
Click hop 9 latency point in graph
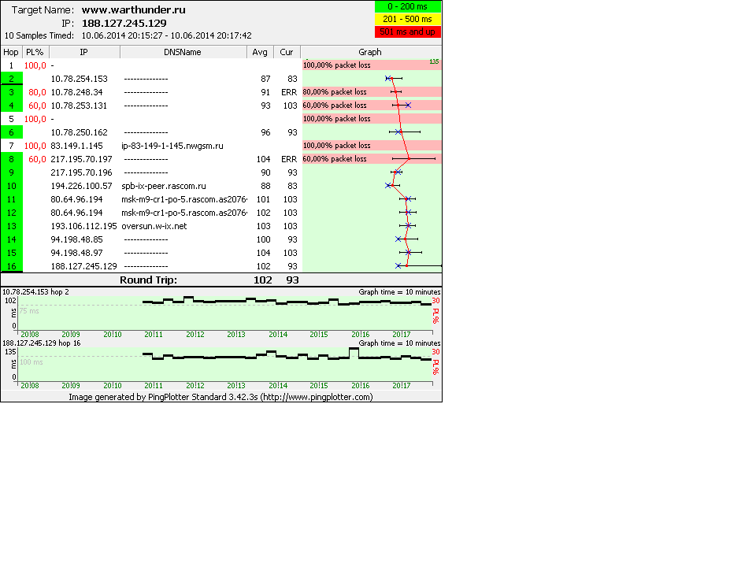click(395, 172)
